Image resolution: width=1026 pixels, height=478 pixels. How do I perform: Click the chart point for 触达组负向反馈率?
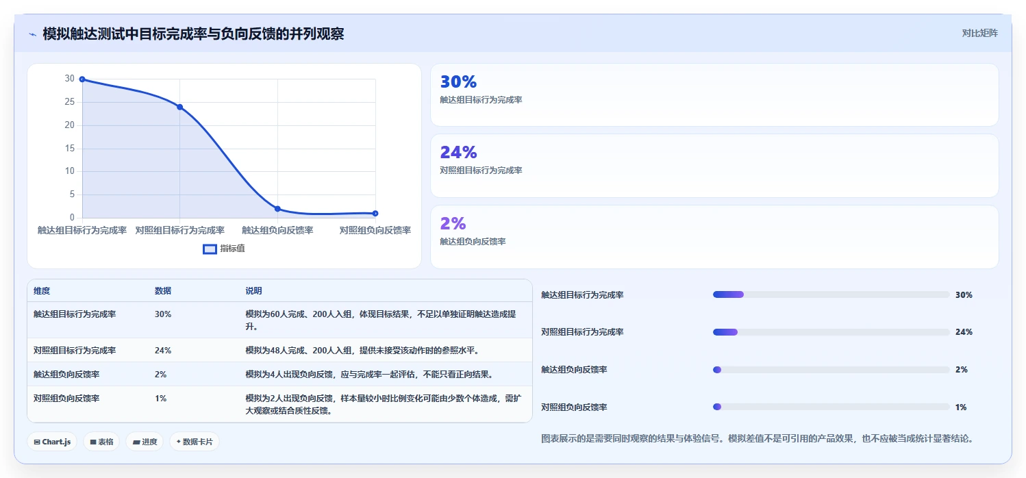coord(277,209)
